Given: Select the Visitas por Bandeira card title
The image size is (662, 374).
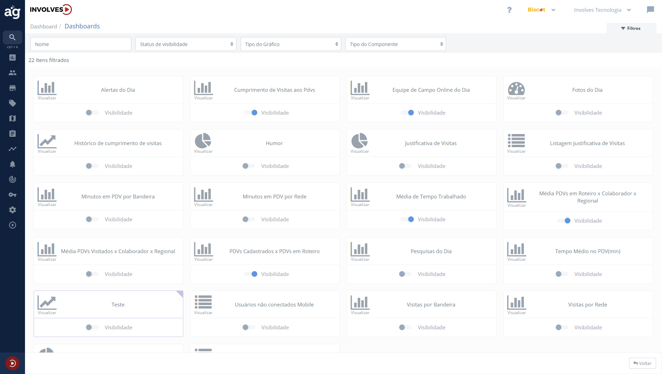Looking at the screenshot, I should click(x=431, y=305).
